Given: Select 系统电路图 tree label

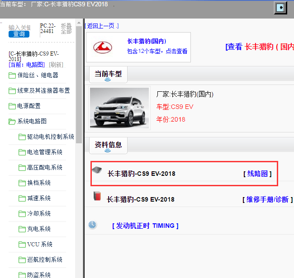Looking at the screenshot, I should (x=32, y=122).
